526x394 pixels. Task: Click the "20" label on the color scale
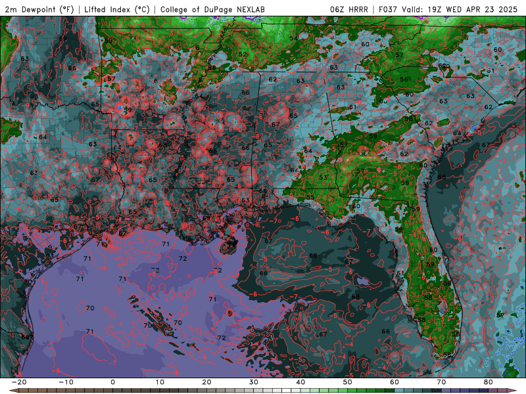pos(206,382)
